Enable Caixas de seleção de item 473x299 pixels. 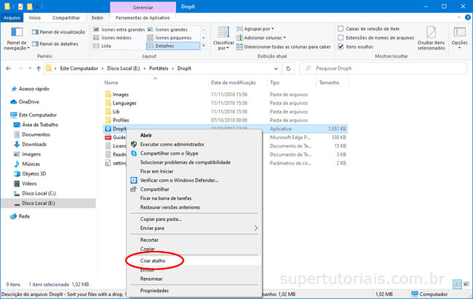pos(341,28)
